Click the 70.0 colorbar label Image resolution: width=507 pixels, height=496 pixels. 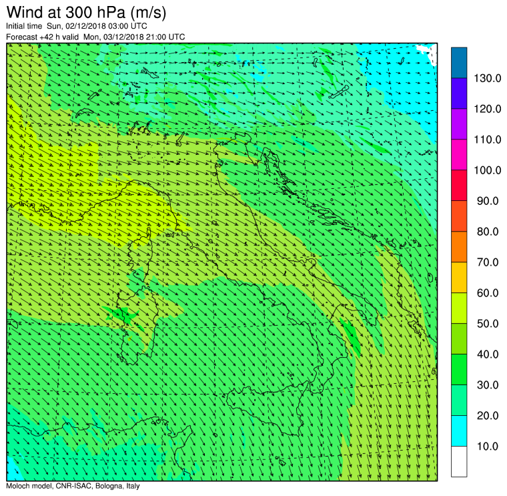click(488, 262)
